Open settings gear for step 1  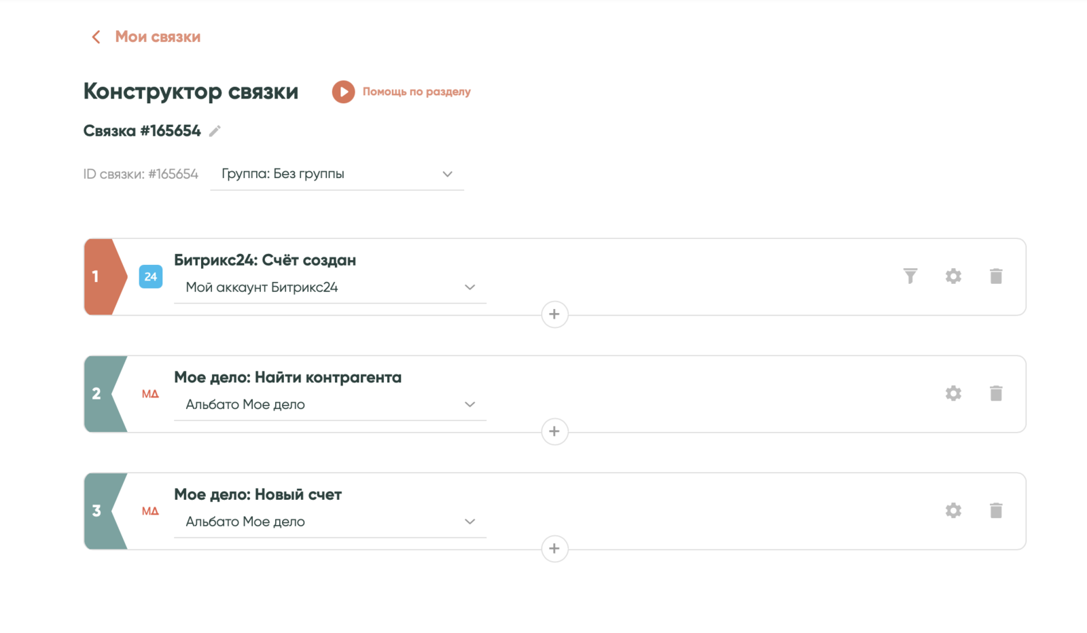click(x=953, y=276)
